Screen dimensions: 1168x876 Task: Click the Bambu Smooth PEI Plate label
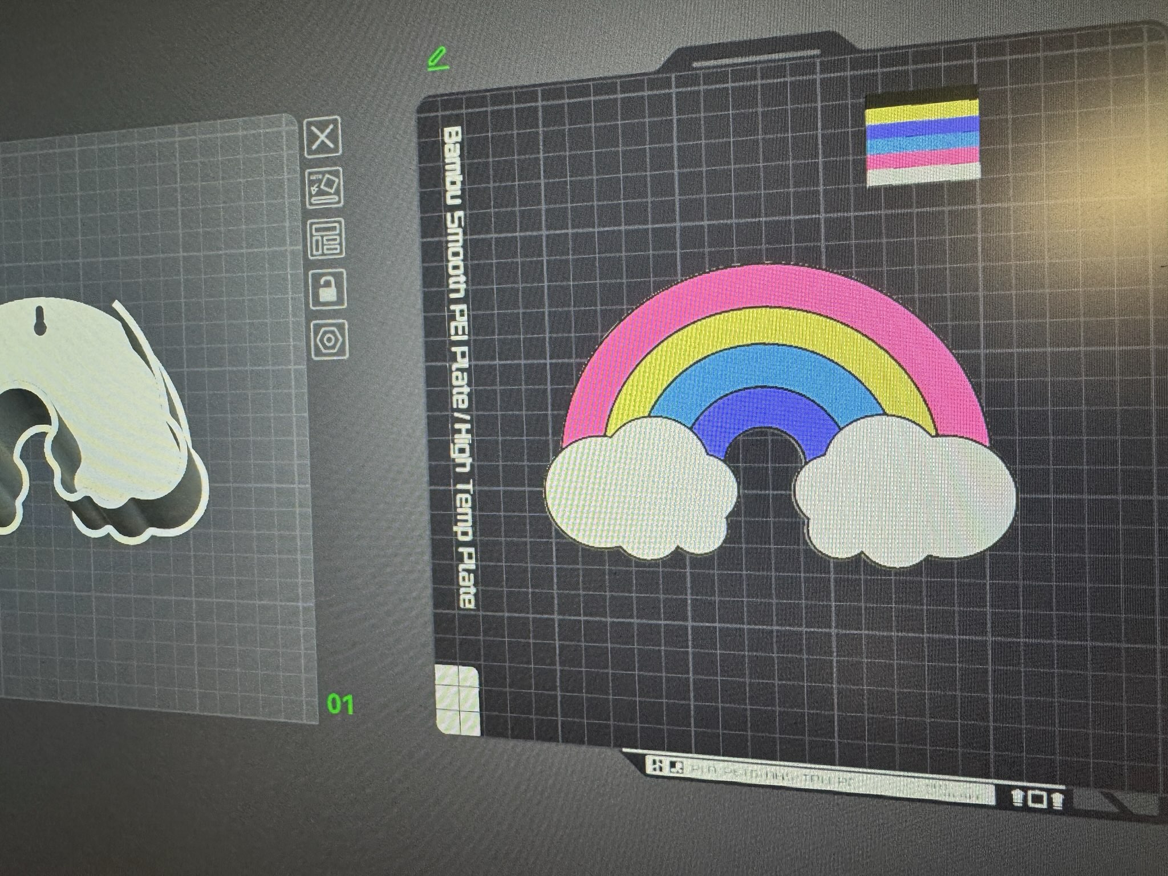[459, 368]
